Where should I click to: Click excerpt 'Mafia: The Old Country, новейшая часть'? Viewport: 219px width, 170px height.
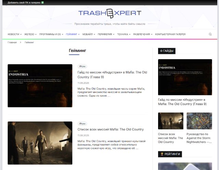[x=111, y=92]
